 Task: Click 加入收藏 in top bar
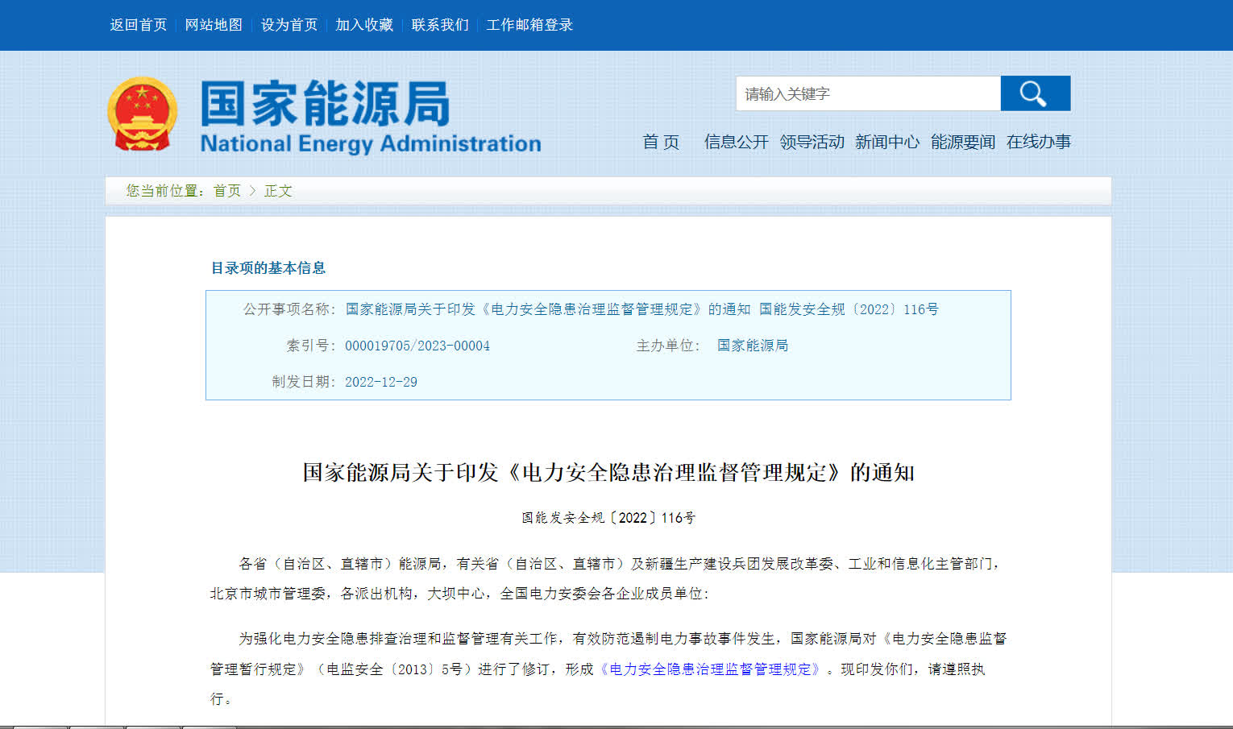point(364,25)
